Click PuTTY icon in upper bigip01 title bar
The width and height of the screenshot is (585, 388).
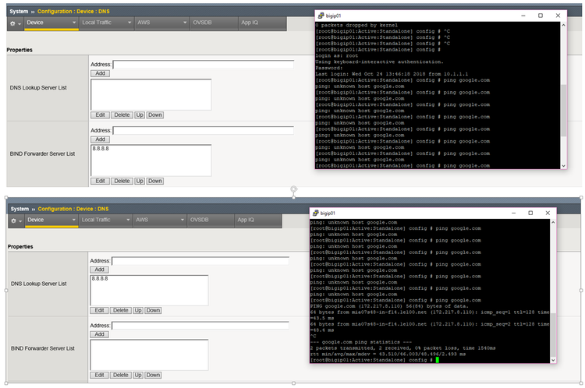coord(321,16)
